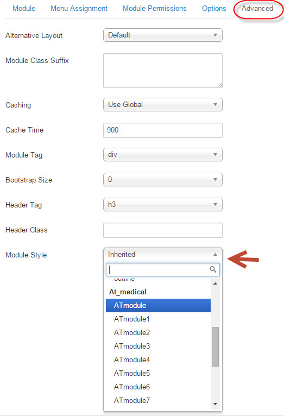The image size is (284, 416).
Task: Select ATmodule style option
Action: (x=158, y=305)
